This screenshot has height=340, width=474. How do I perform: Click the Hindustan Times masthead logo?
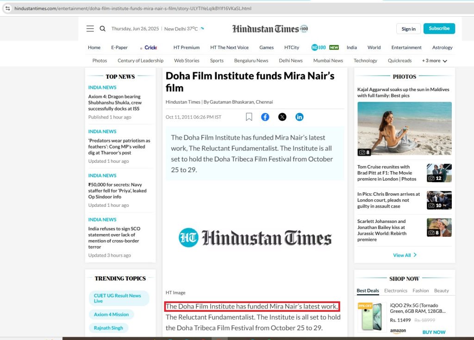(270, 29)
